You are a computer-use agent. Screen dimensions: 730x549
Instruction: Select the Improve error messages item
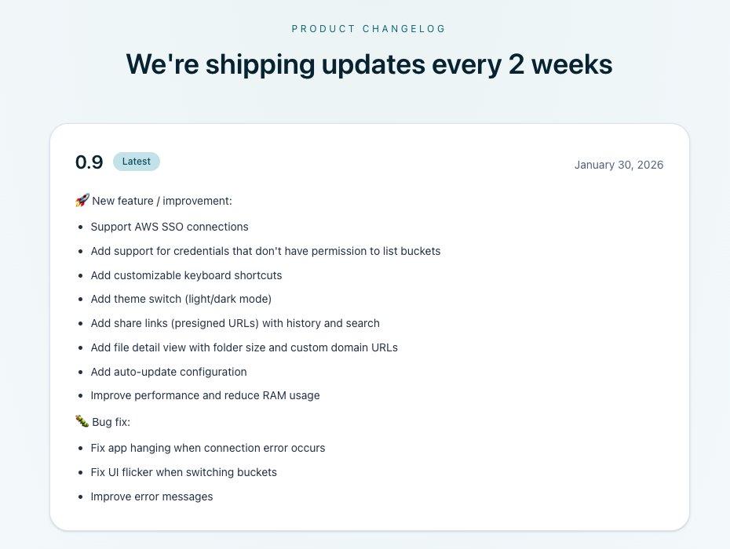[151, 496]
